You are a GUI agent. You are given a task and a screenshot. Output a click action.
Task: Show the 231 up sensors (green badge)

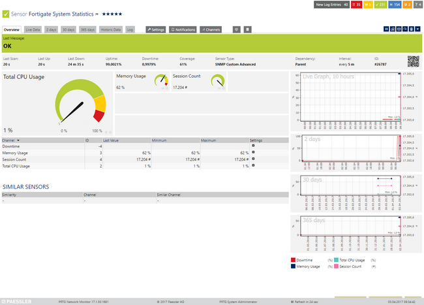(x=380, y=5)
